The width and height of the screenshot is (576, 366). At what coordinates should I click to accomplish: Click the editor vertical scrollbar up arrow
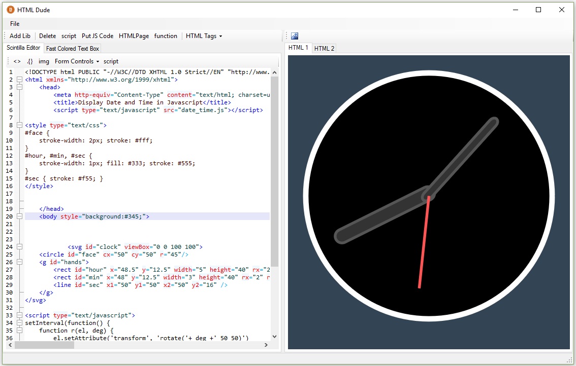[274, 72]
